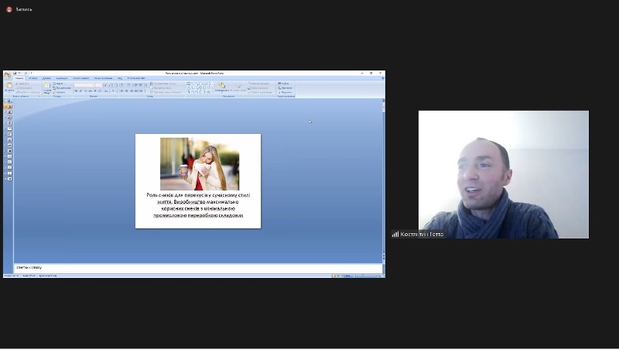The height and width of the screenshot is (350, 619).
Task: Save the presentation from quick access toolbar
Action: [15, 73]
